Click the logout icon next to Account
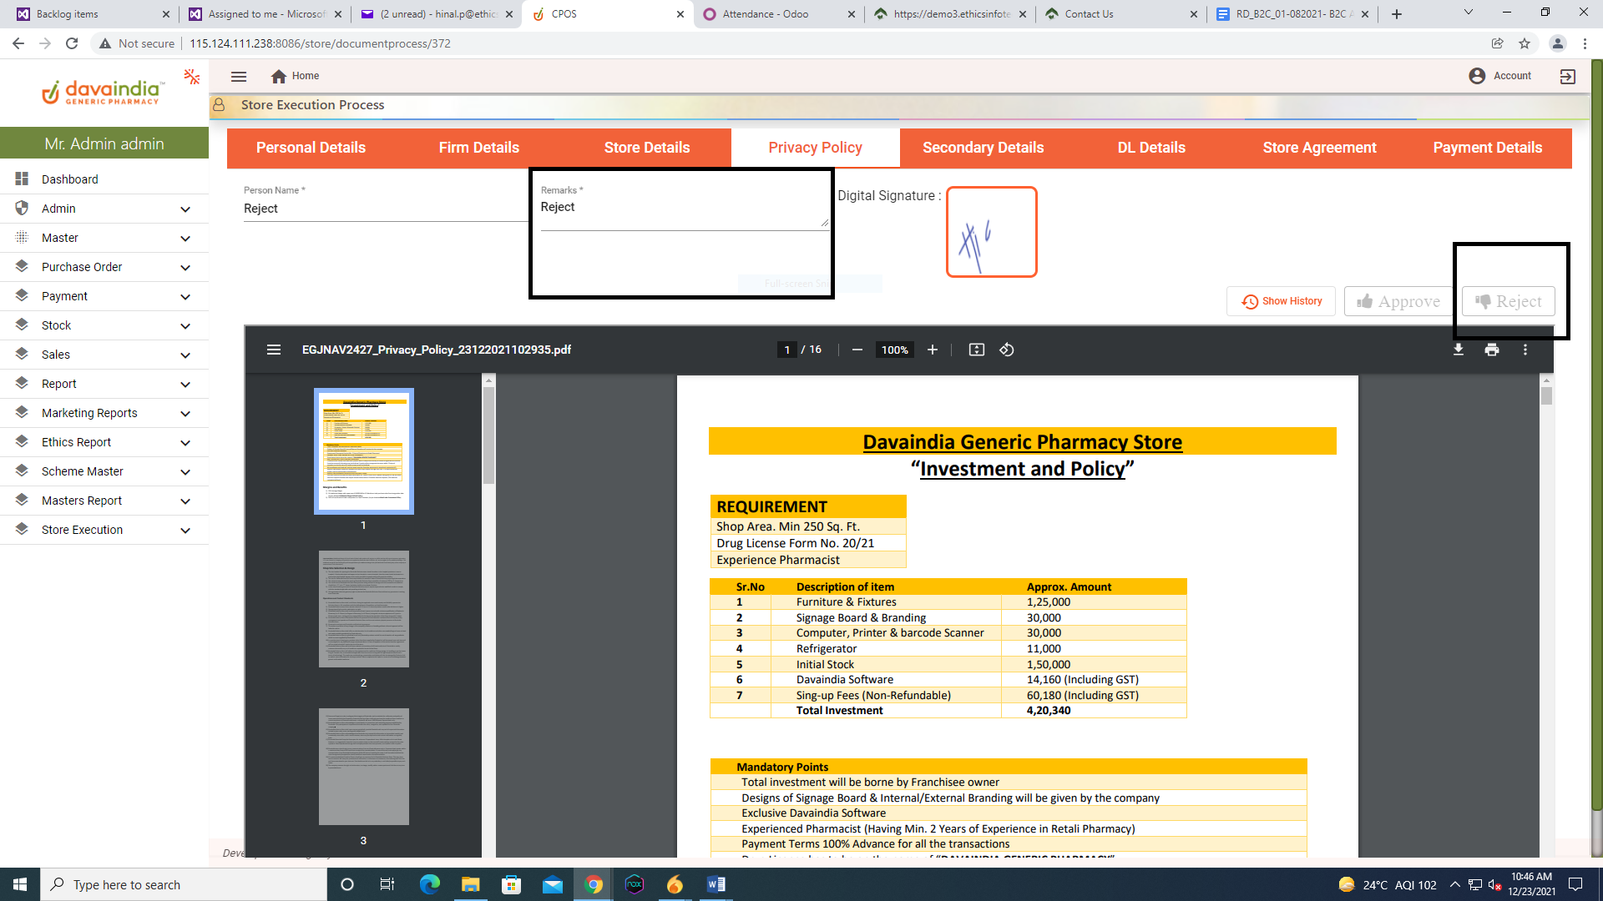The width and height of the screenshot is (1603, 901). click(x=1567, y=76)
